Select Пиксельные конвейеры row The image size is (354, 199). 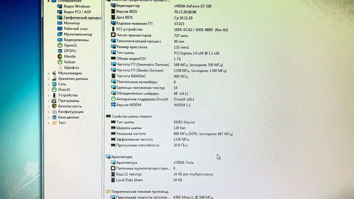[143, 82]
